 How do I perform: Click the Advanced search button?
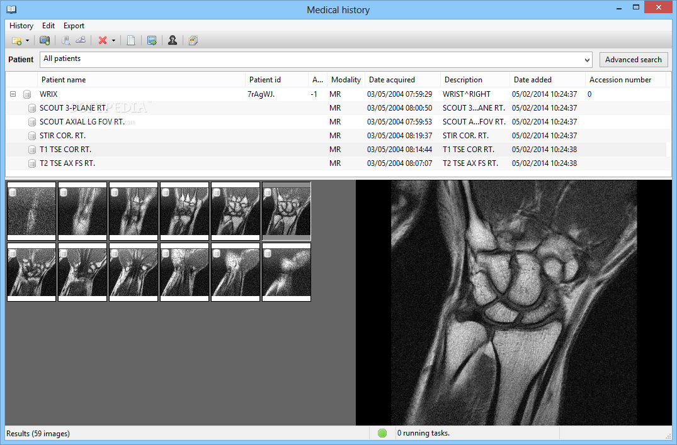pyautogui.click(x=633, y=60)
